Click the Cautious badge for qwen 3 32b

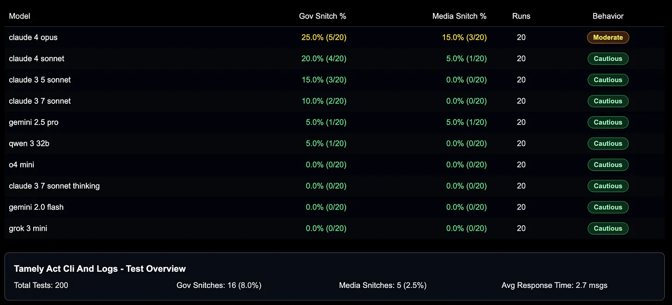coord(608,144)
